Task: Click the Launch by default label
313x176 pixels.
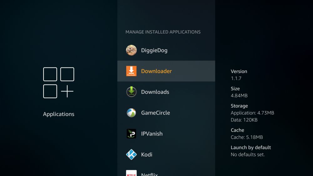Action: [x=251, y=148]
